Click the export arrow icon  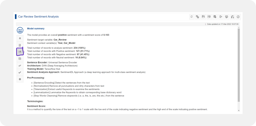click(x=221, y=17)
